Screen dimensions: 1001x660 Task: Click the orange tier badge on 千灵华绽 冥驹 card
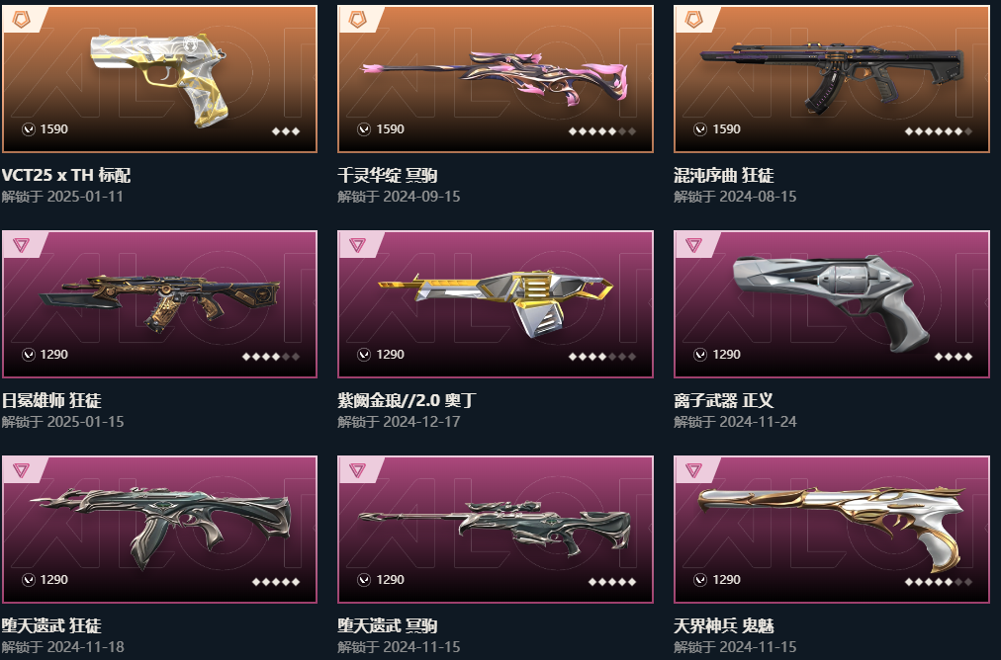[357, 20]
